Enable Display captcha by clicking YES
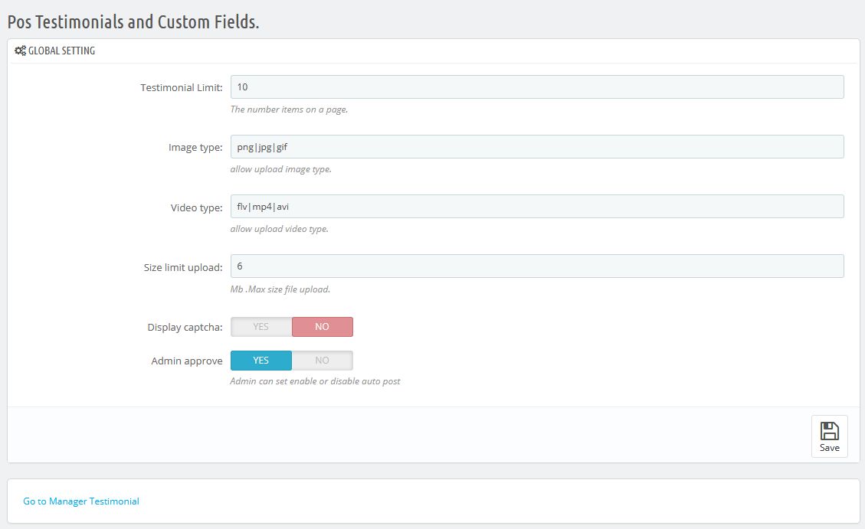 (x=260, y=326)
